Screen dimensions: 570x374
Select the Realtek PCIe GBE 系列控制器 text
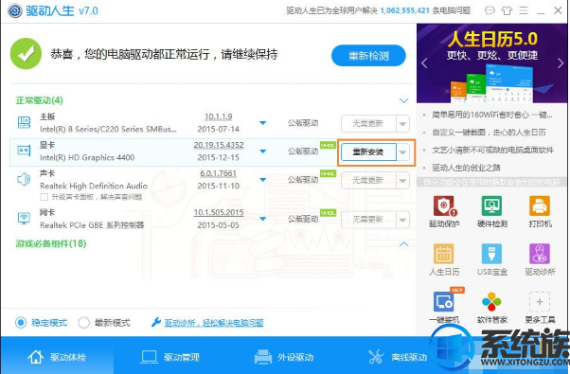(x=92, y=225)
